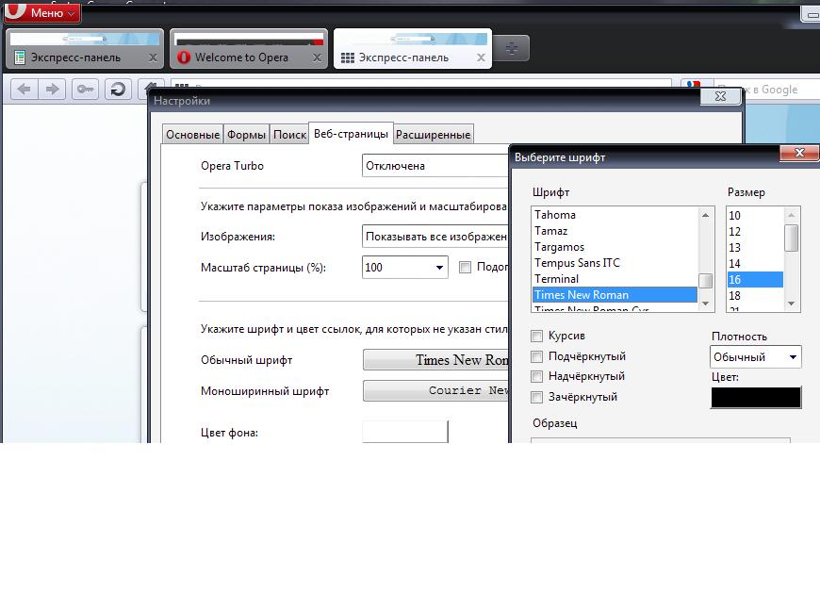This screenshot has width=820, height=592.
Task: Open the Плотность dropdown
Action: 755,357
